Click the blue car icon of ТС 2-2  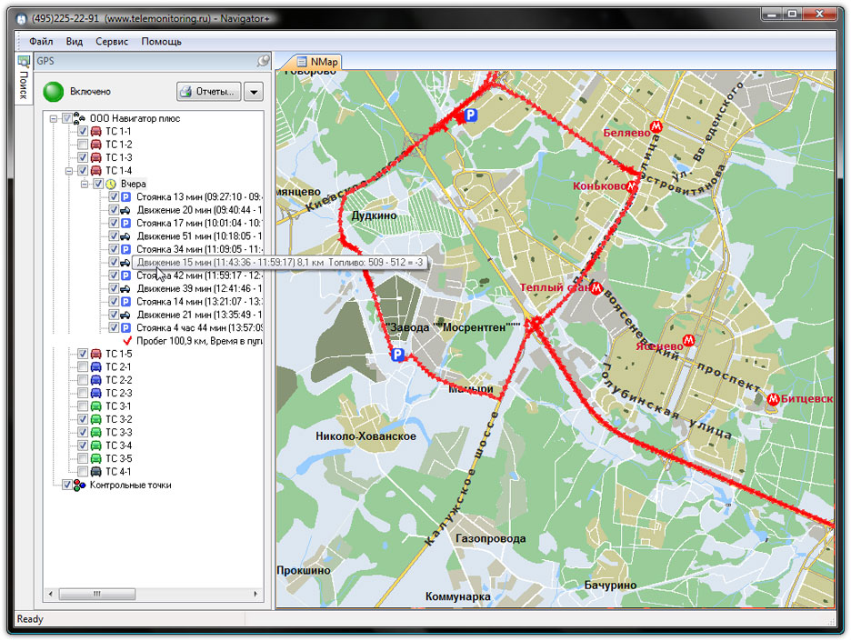96,380
